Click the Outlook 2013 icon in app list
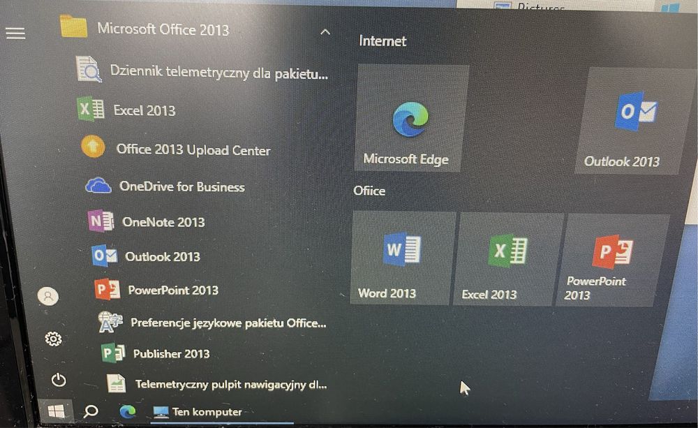The image size is (698, 428). [x=104, y=256]
